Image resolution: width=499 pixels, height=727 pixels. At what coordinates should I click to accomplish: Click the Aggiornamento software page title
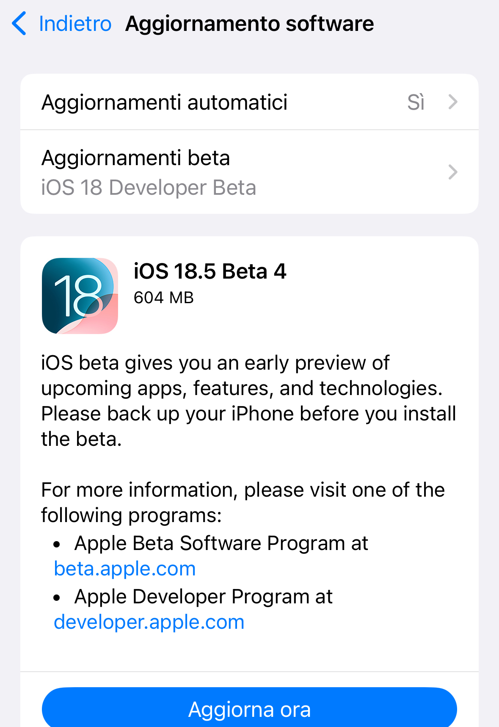pos(249,24)
